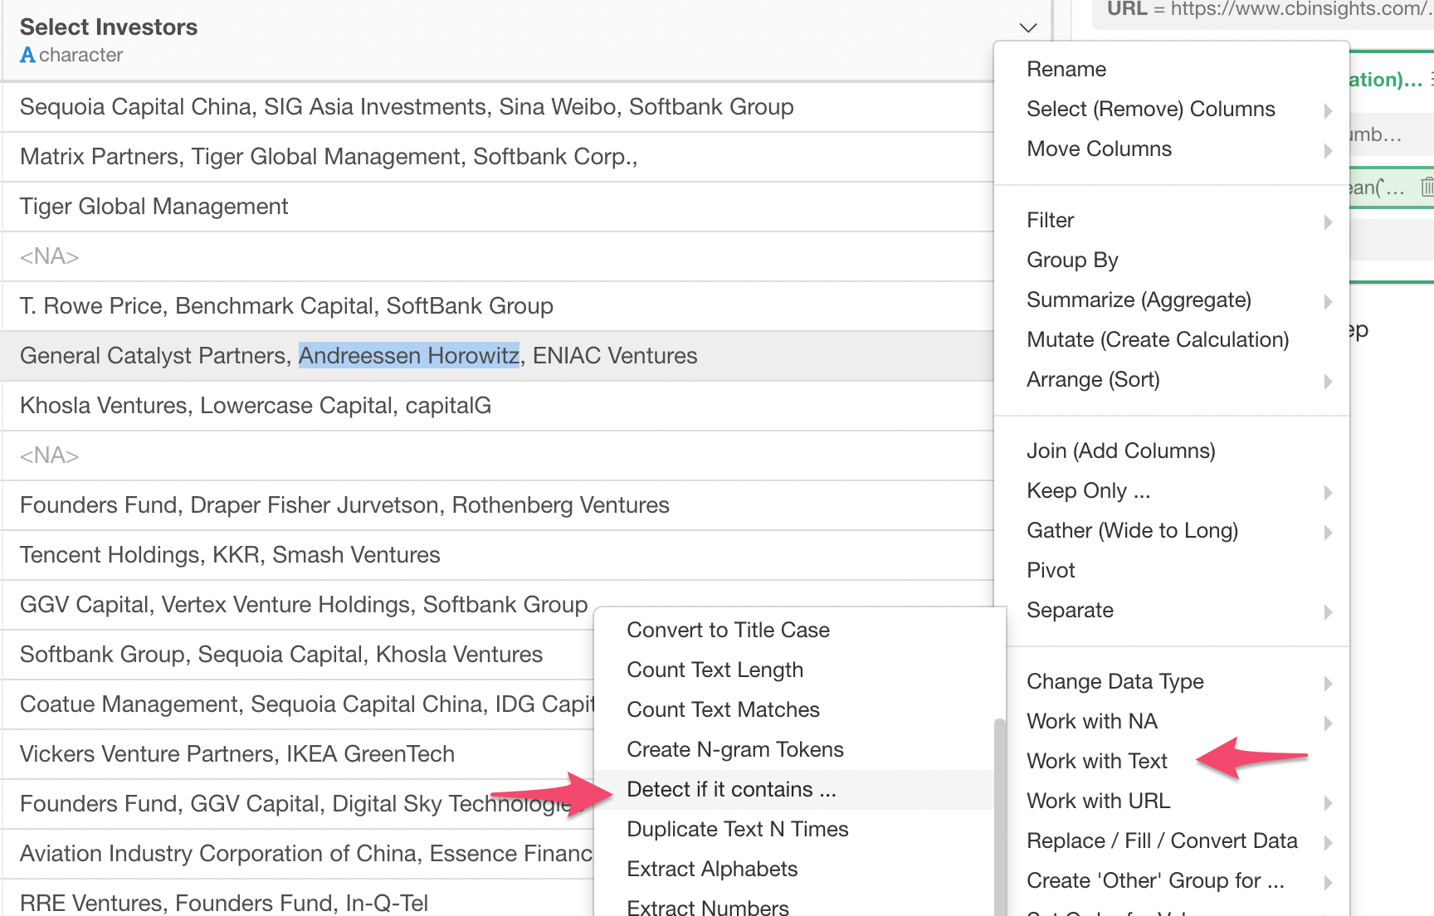This screenshot has height=916, width=1434.
Task: Open Summarize (Aggregate) submenu
Action: 1172,300
